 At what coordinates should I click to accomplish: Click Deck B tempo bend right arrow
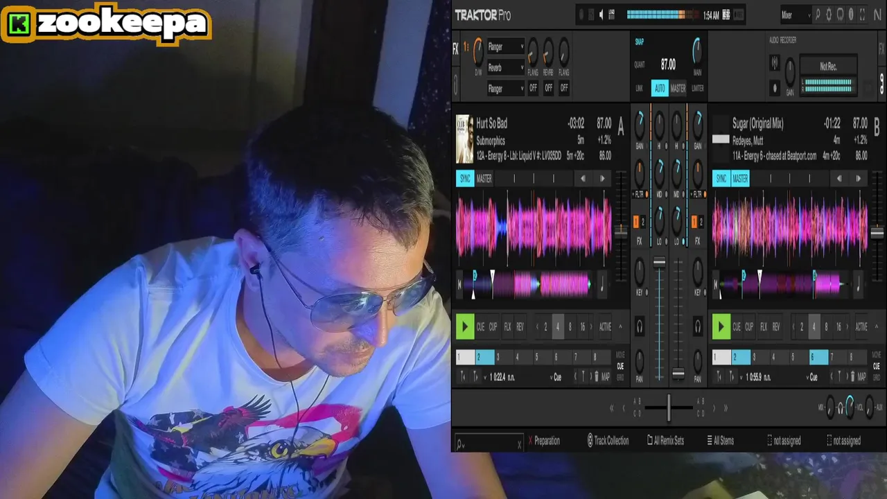pyautogui.click(x=859, y=179)
